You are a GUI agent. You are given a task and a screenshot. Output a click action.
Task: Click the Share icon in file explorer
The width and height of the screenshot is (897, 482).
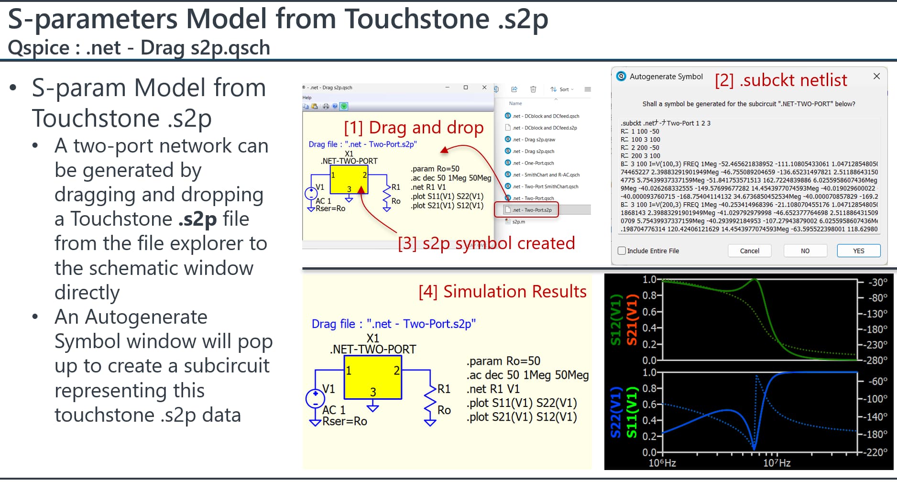514,89
